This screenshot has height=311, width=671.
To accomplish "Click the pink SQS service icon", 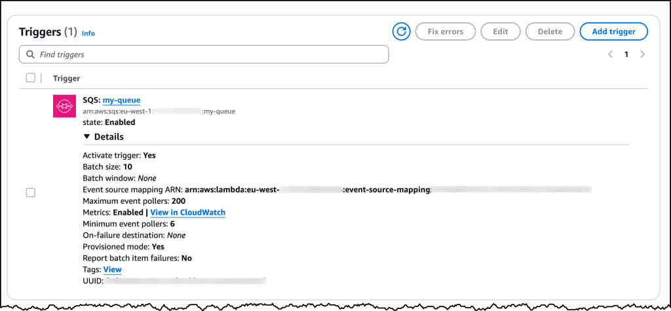I will [65, 106].
